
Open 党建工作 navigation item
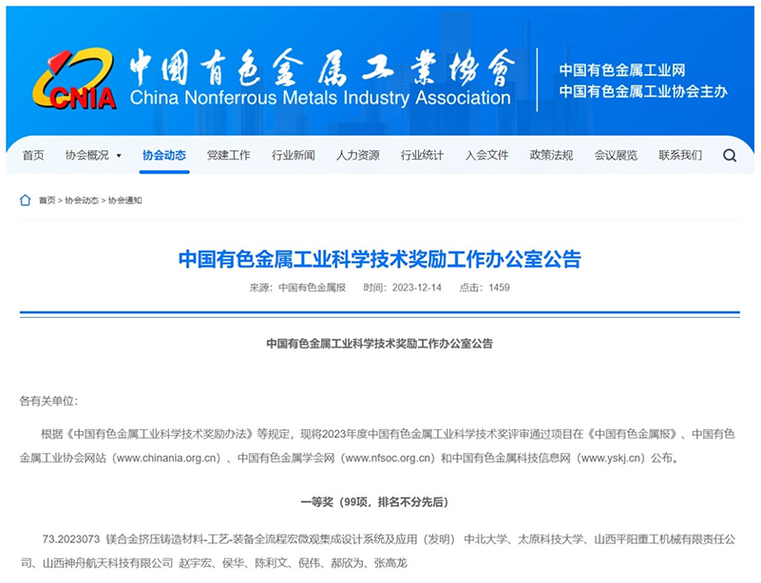click(229, 155)
